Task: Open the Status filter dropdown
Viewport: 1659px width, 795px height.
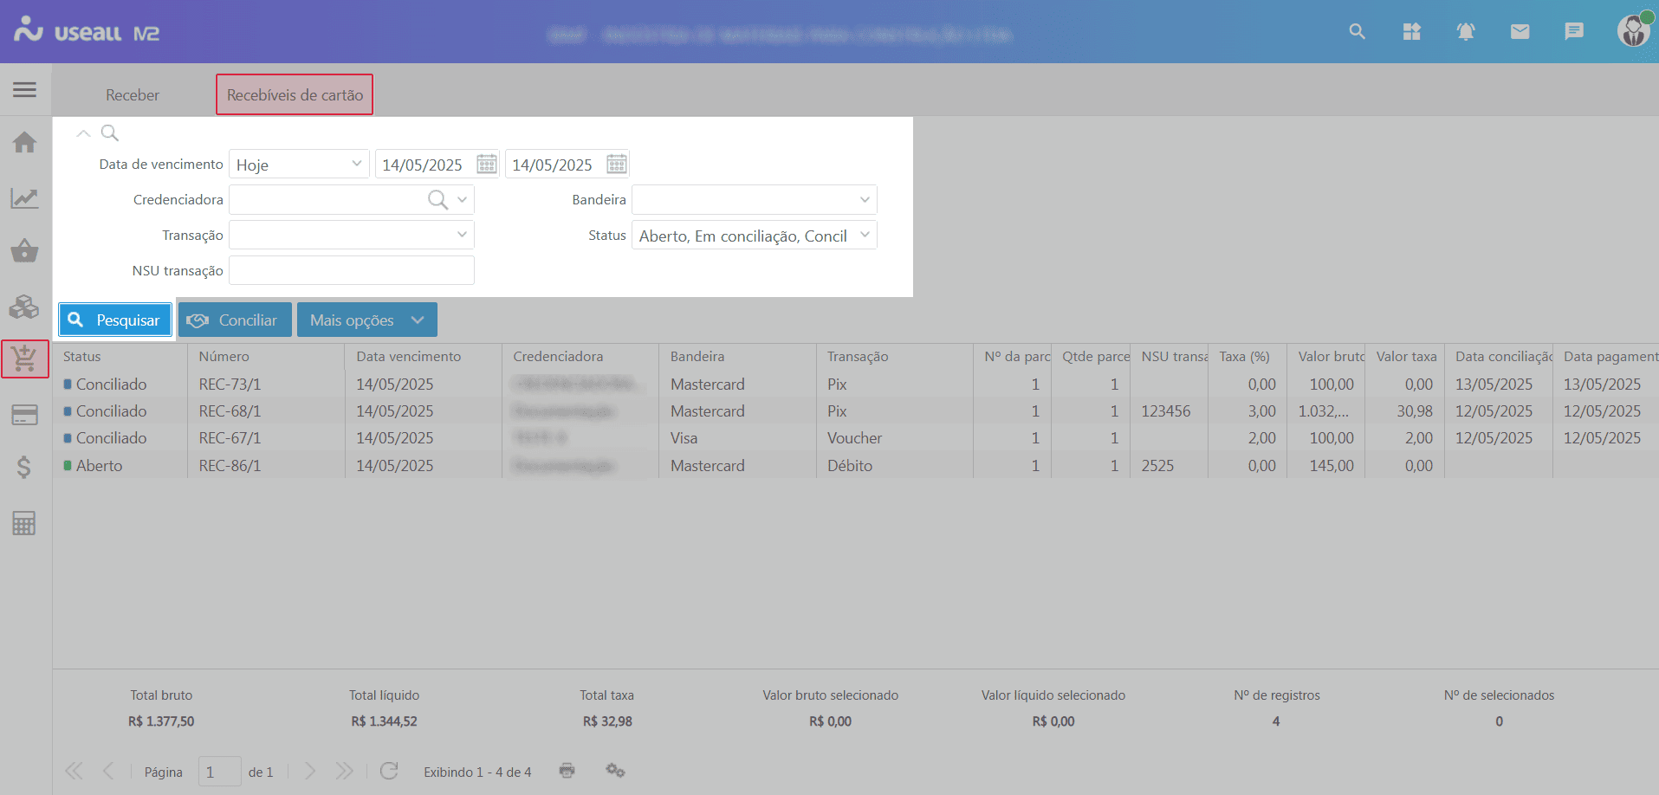Action: [864, 236]
